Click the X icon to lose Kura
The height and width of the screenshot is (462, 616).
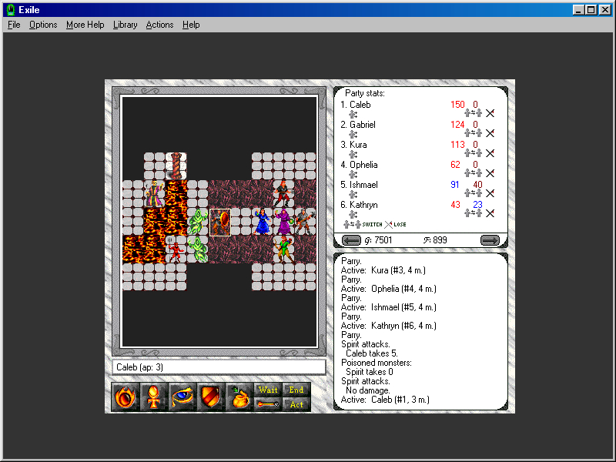[x=490, y=153]
